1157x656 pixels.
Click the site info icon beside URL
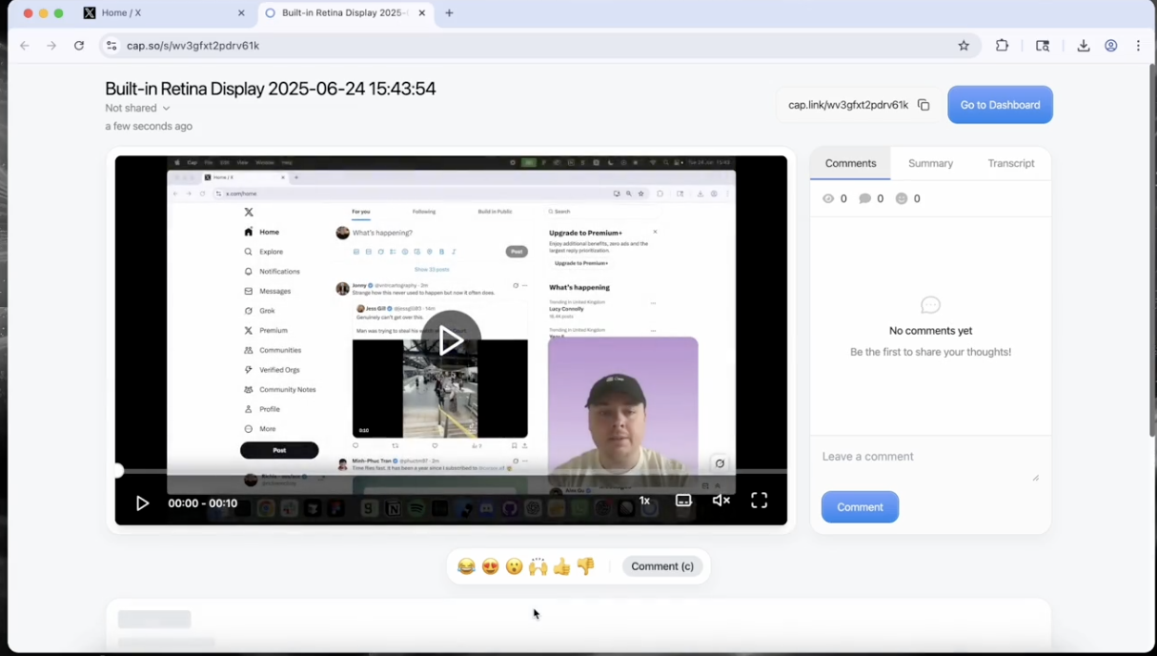(x=112, y=46)
